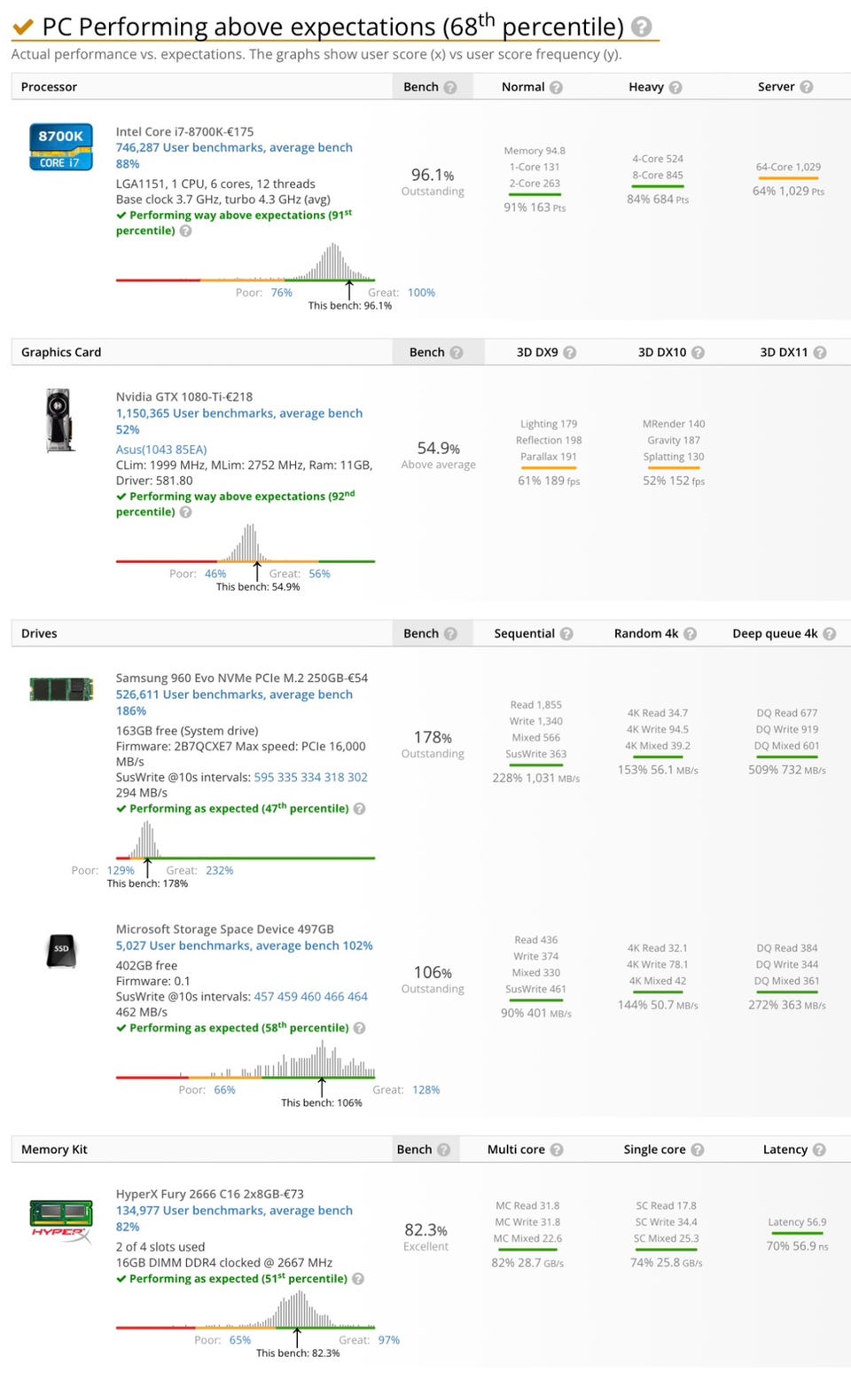Screen dimensions: 851x1373
Task: Open the 1,150,365 User benchmarks link for GTX 1080-Ti
Action: pos(239,412)
